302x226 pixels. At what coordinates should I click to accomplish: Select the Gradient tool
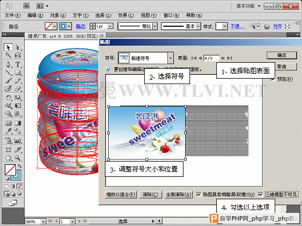[17, 123]
